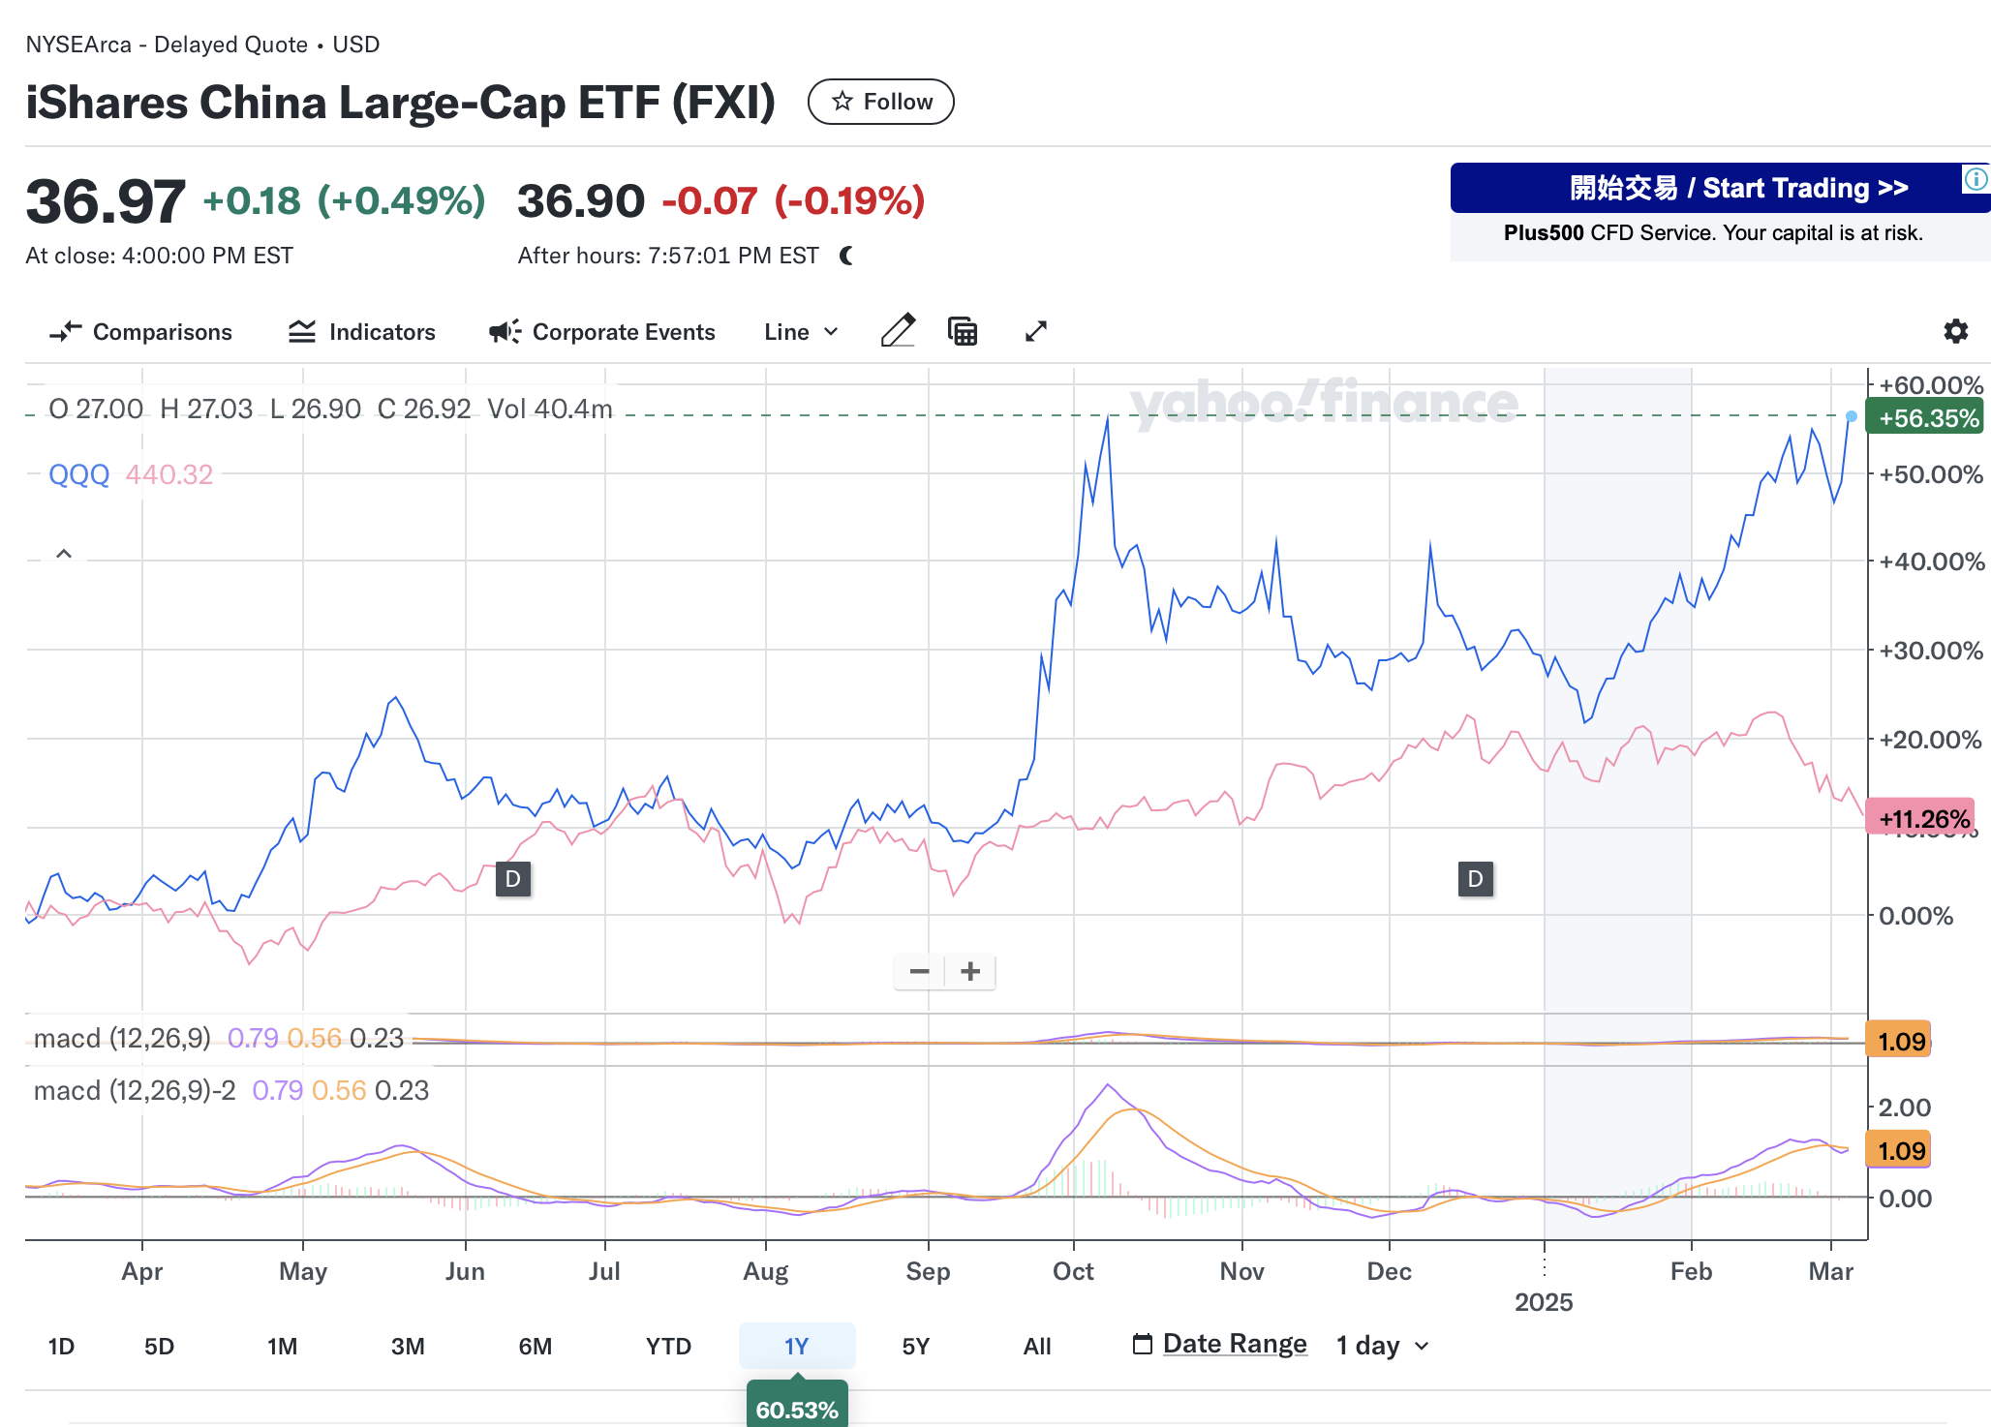1991x1427 pixels.
Task: Zoom in chart with plus button
Action: [x=970, y=971]
